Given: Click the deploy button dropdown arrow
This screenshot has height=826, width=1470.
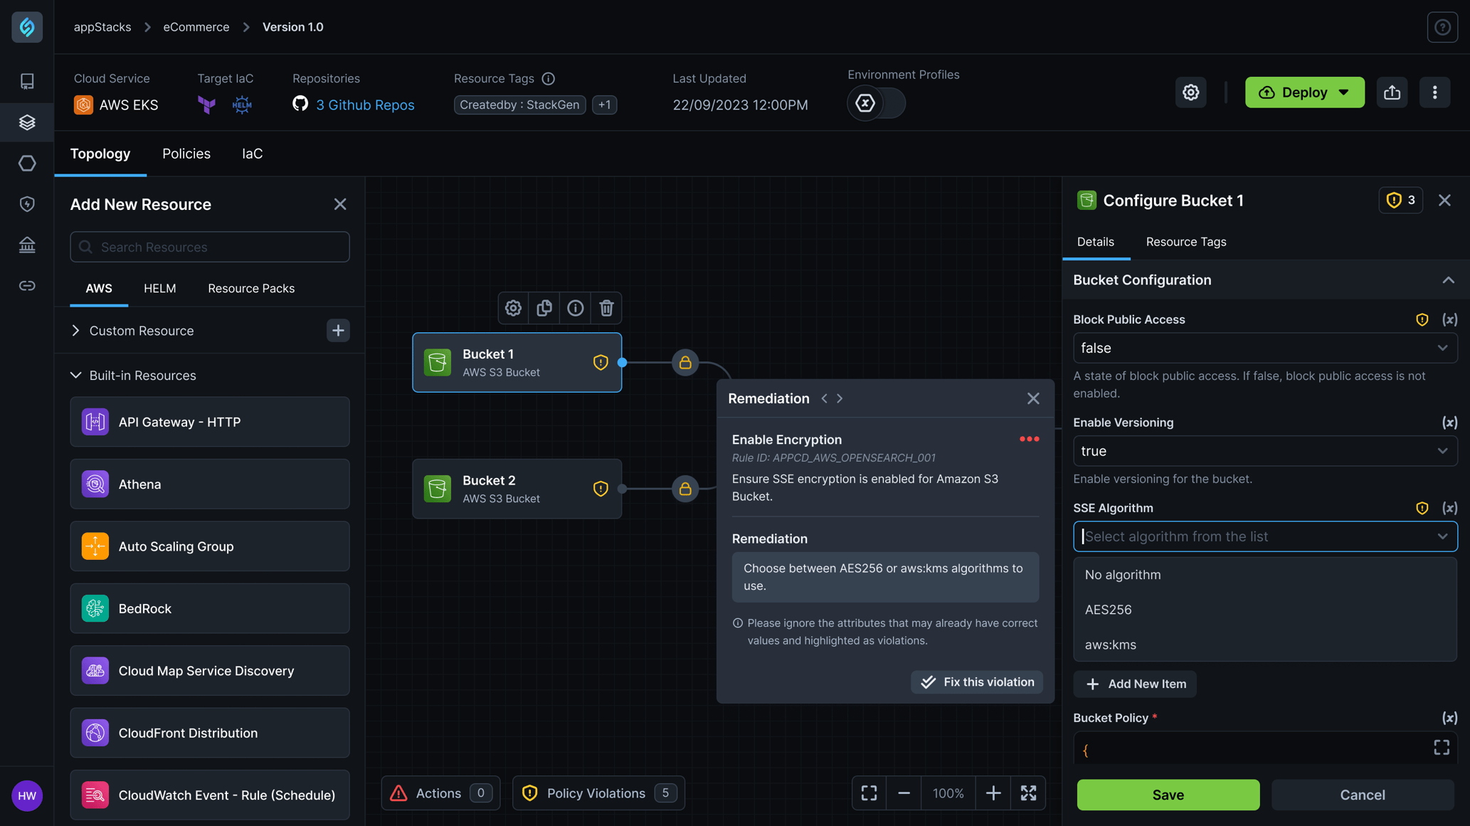Looking at the screenshot, I should 1348,92.
